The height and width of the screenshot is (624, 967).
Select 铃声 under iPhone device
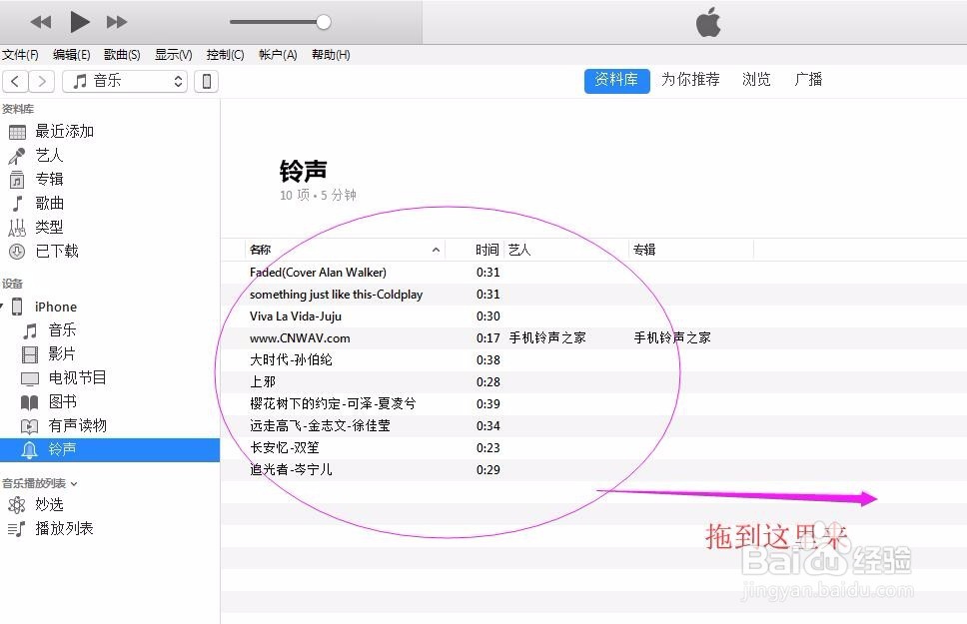click(x=110, y=450)
